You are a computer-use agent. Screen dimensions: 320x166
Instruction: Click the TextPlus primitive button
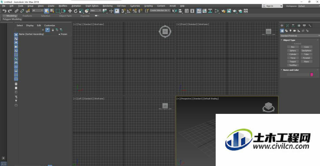click(x=293, y=65)
